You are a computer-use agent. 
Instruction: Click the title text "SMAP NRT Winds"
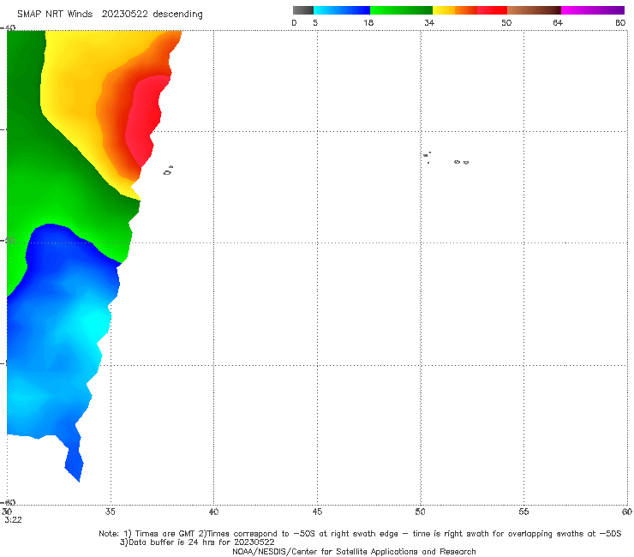click(55, 14)
